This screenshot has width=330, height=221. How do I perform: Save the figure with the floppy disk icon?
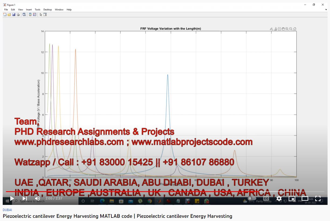(x=14, y=15)
